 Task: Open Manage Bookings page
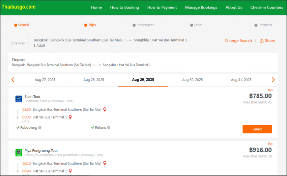coord(201,7)
